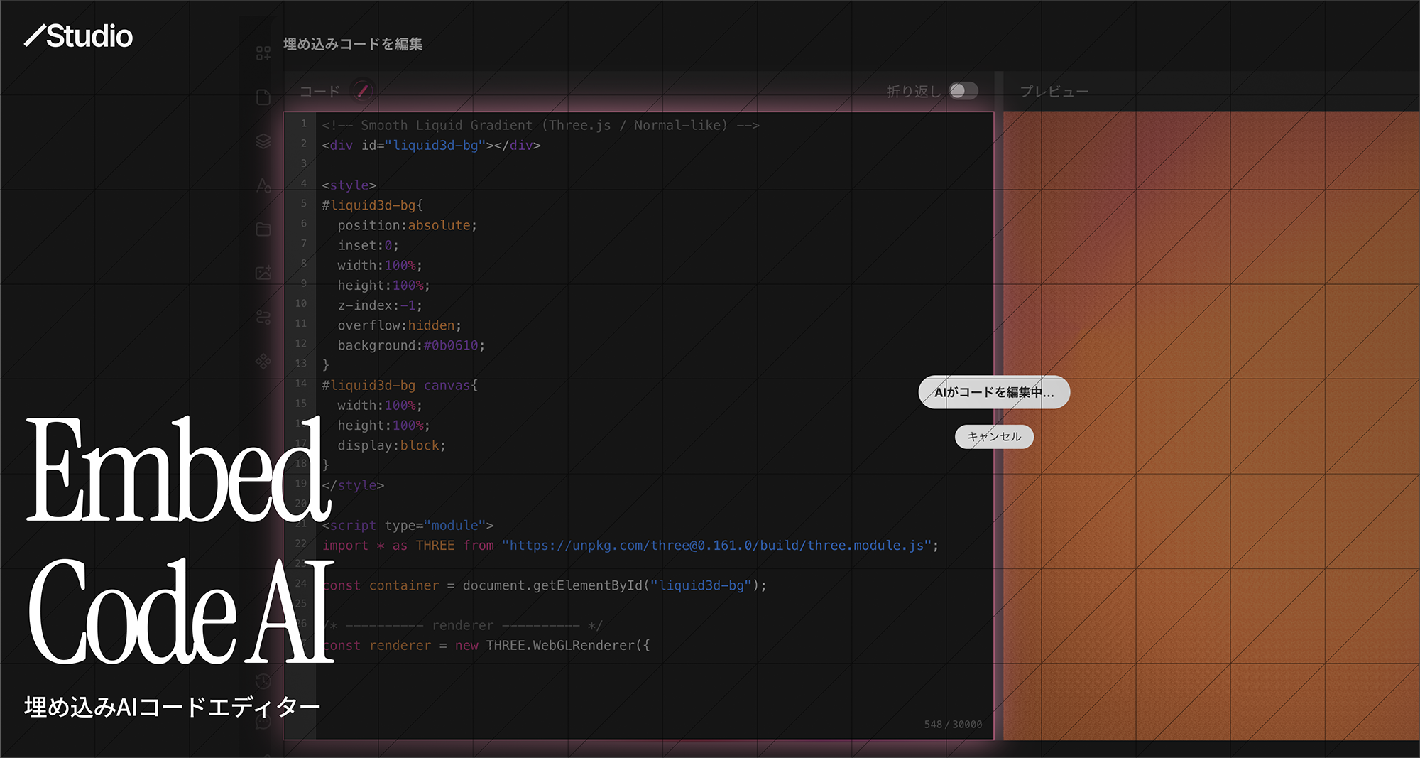
Task: Click the orange gradient preview pane
Action: point(1211,426)
